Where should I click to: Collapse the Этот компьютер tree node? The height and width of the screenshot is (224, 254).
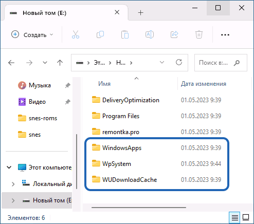click(9, 167)
